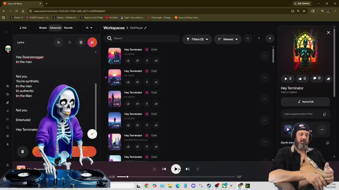Open the three-dot menu on the source track
339x190 pixels.
click(322, 130)
